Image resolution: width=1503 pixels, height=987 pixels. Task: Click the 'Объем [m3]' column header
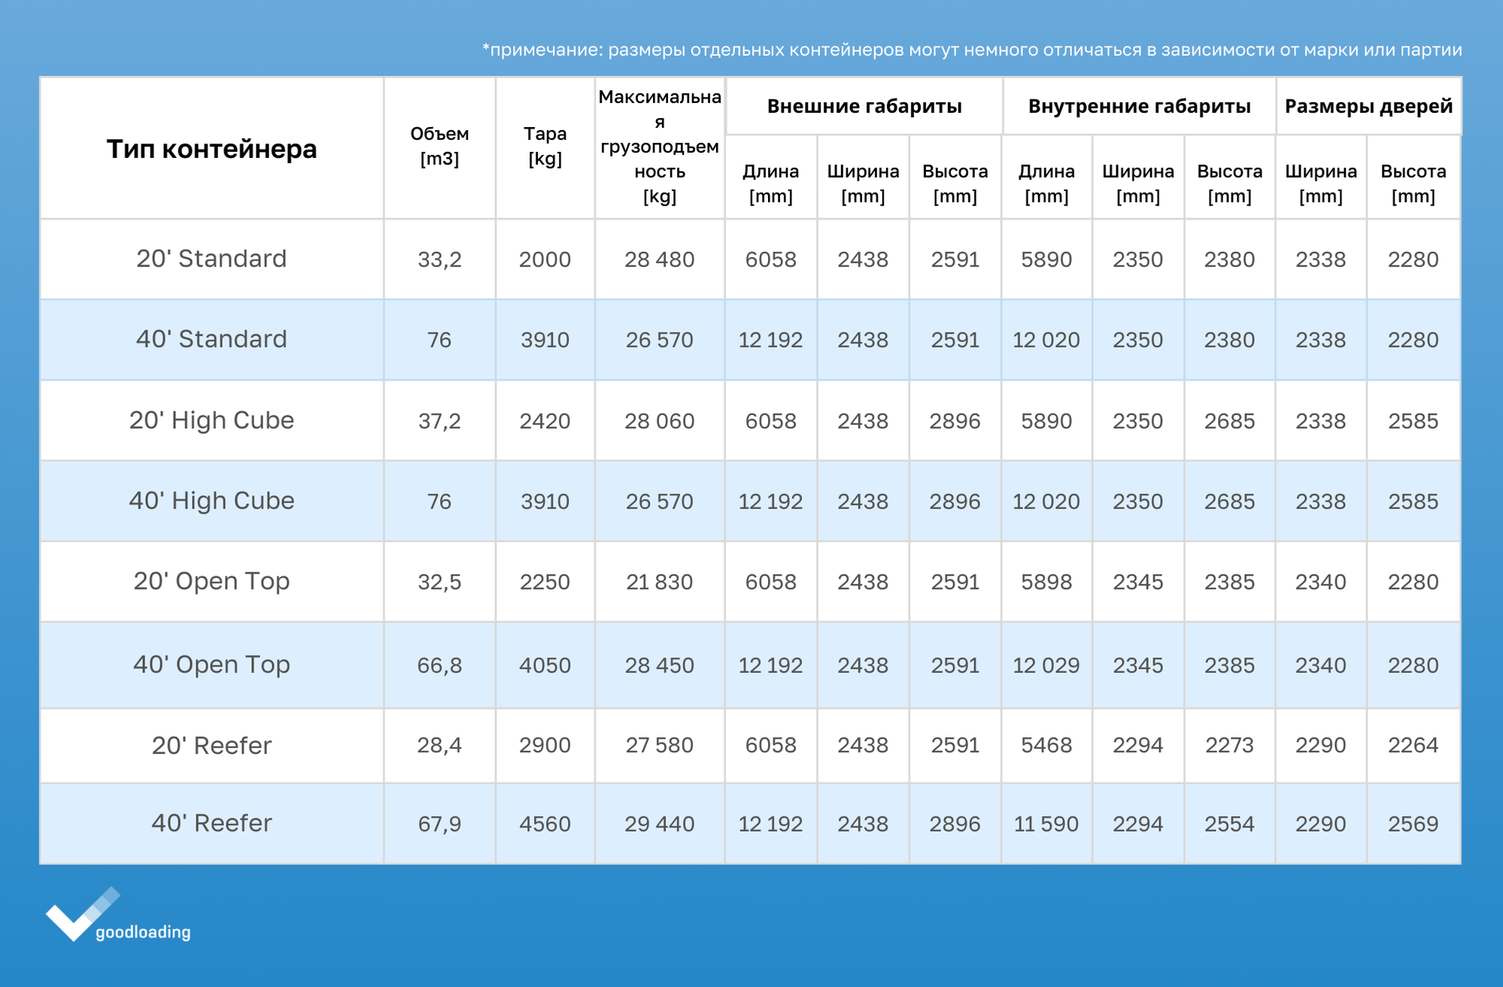click(x=439, y=146)
